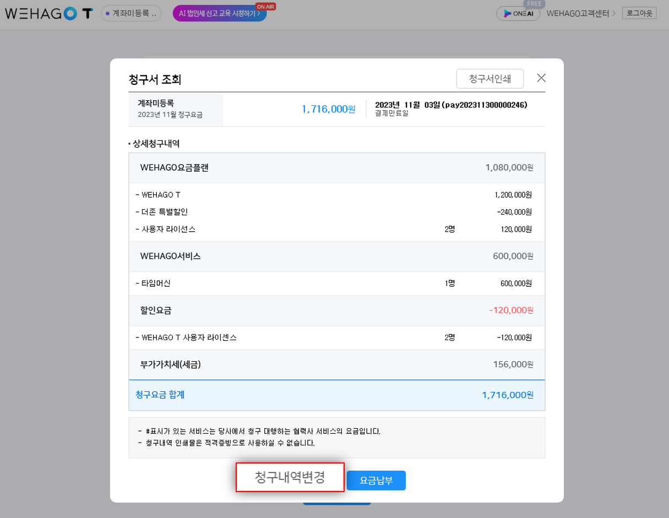Click the 청구요금 합계 total row
669x518 pixels.
coord(337,395)
